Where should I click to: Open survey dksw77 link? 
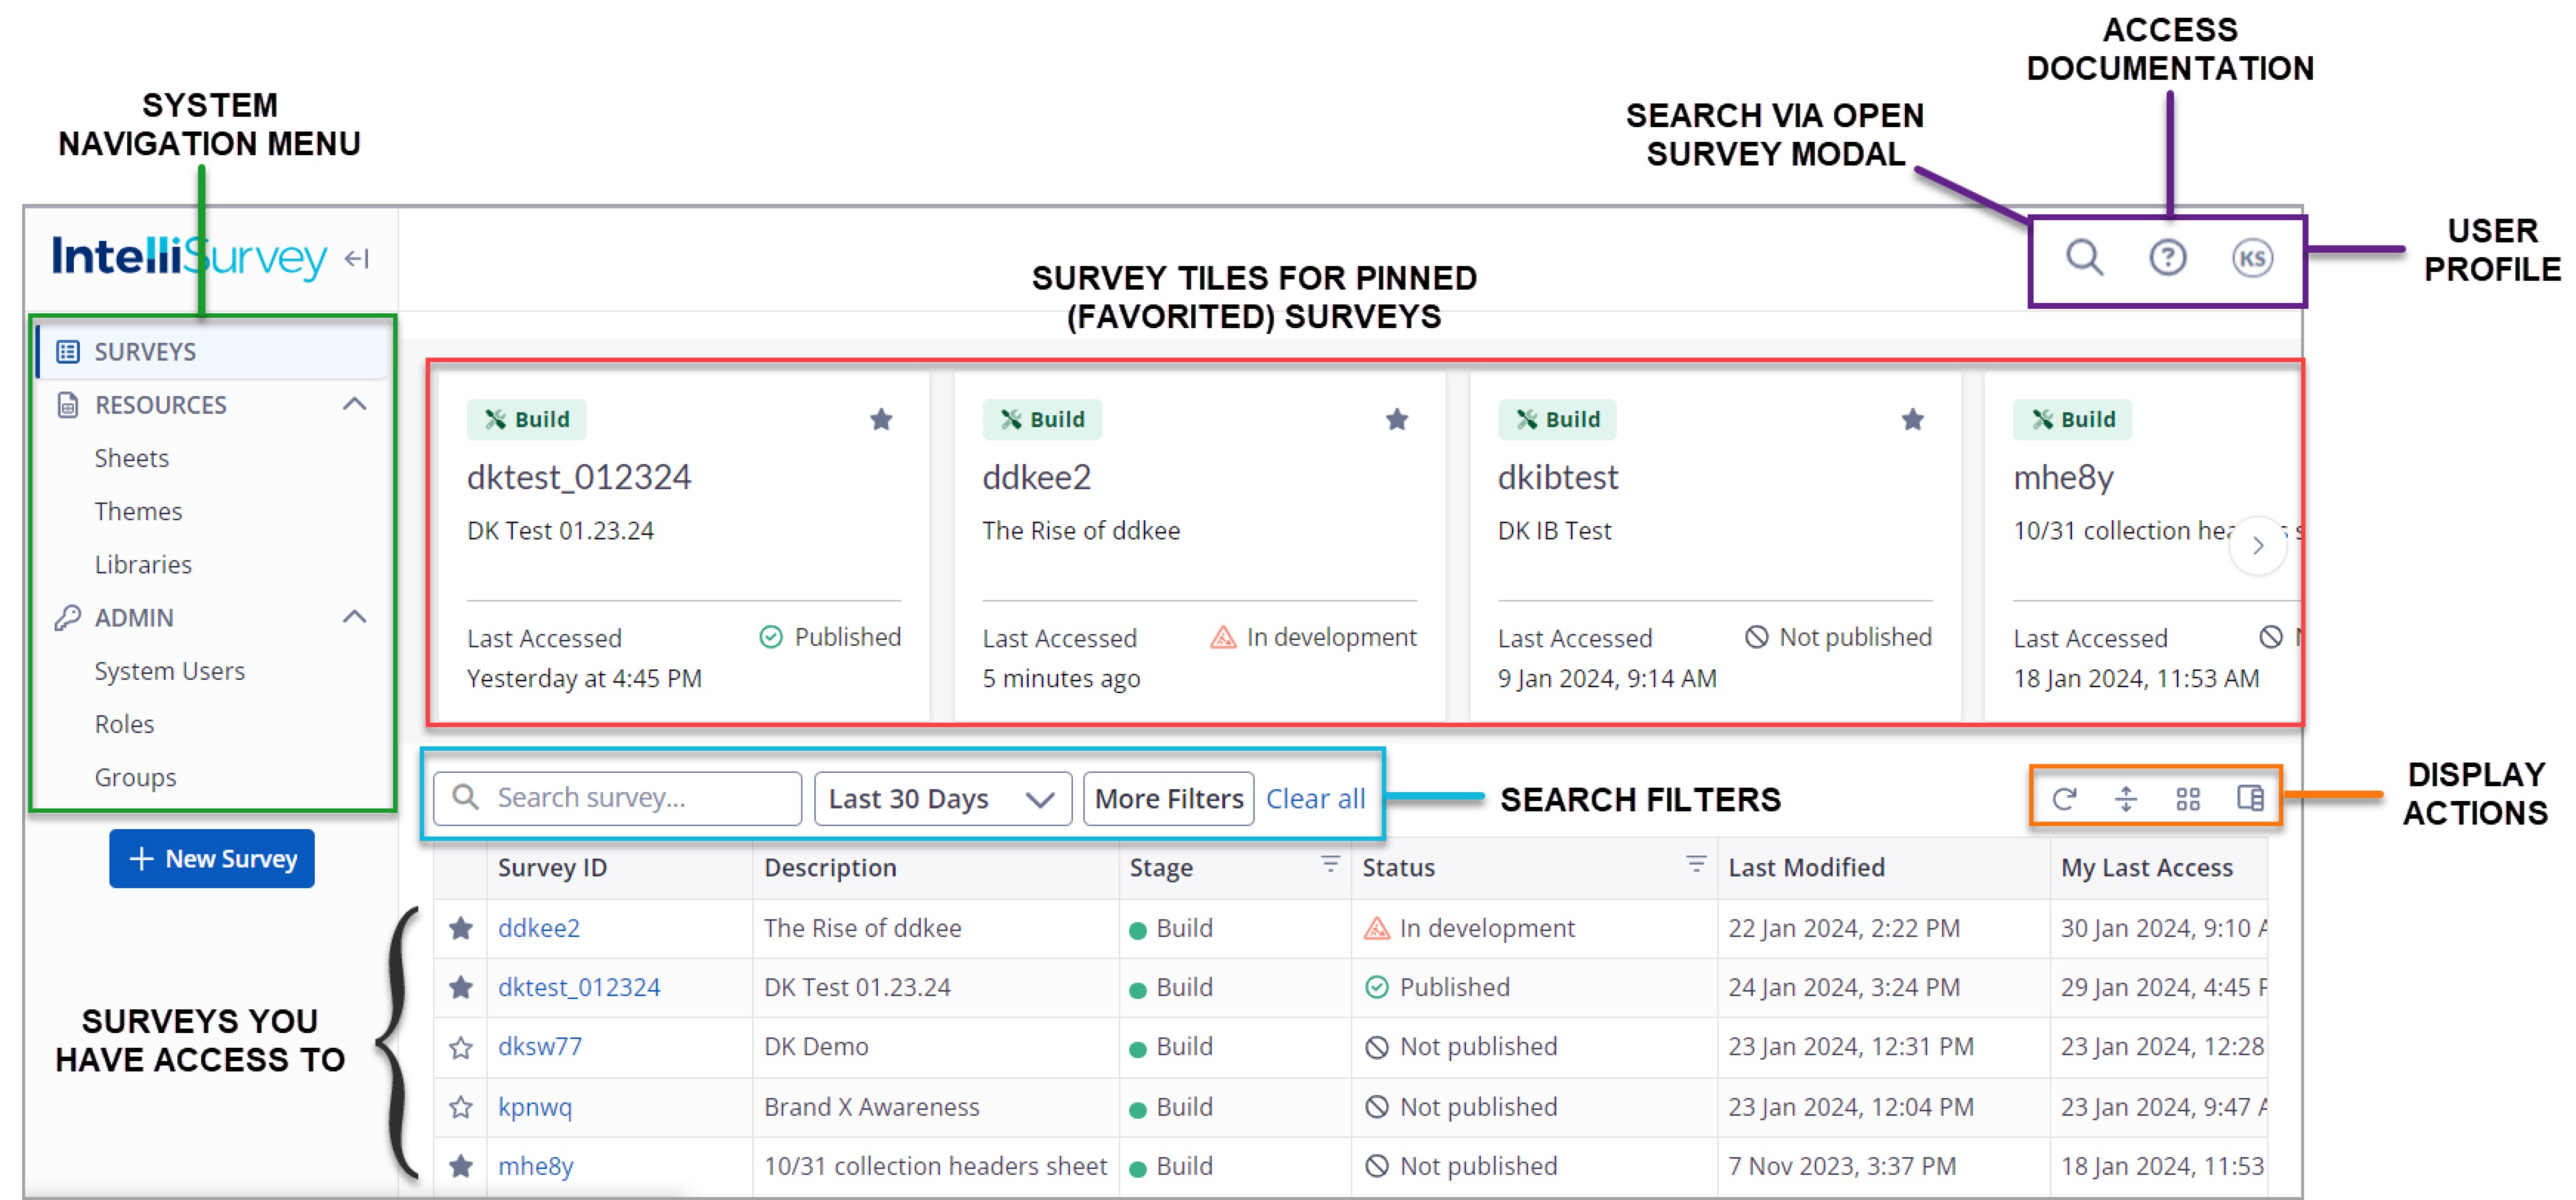coord(540,1046)
